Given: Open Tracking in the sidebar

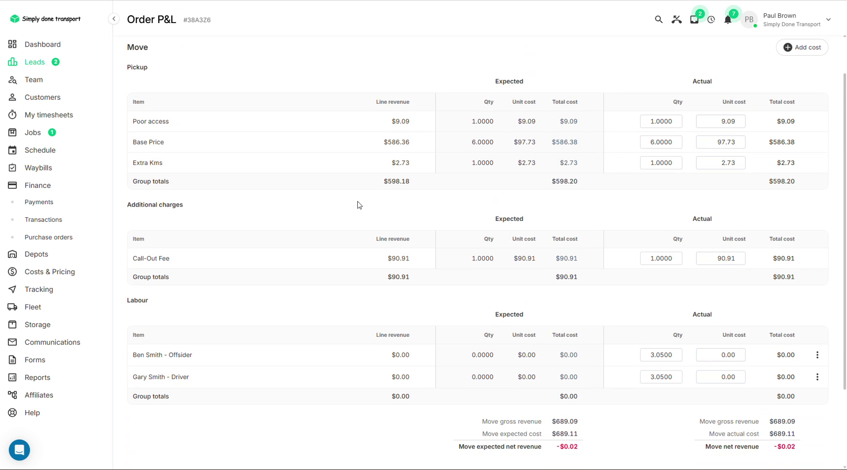Looking at the screenshot, I should point(39,289).
